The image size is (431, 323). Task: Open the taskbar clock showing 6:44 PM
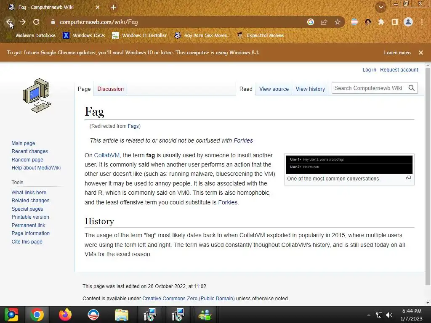click(412, 315)
